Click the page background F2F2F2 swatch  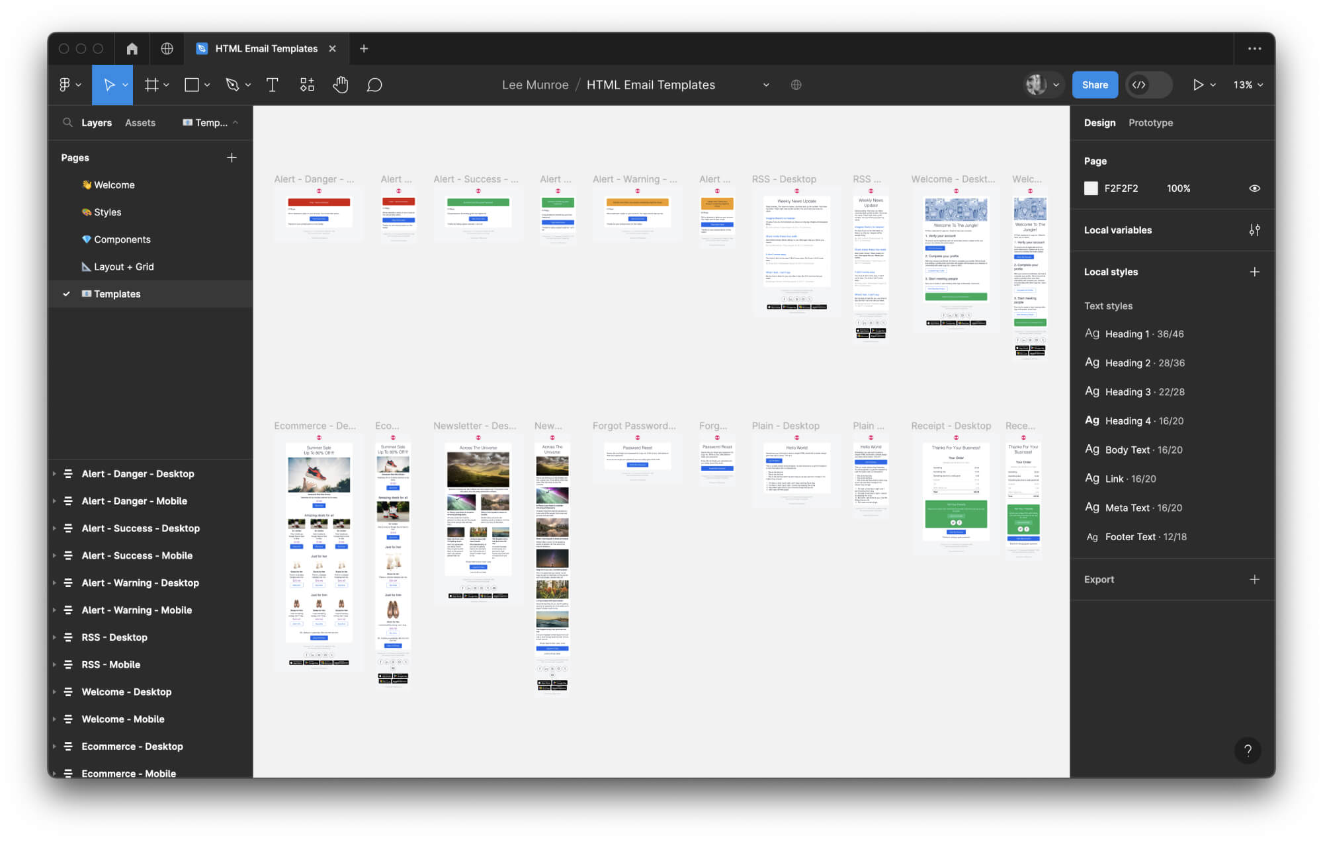[x=1091, y=188]
